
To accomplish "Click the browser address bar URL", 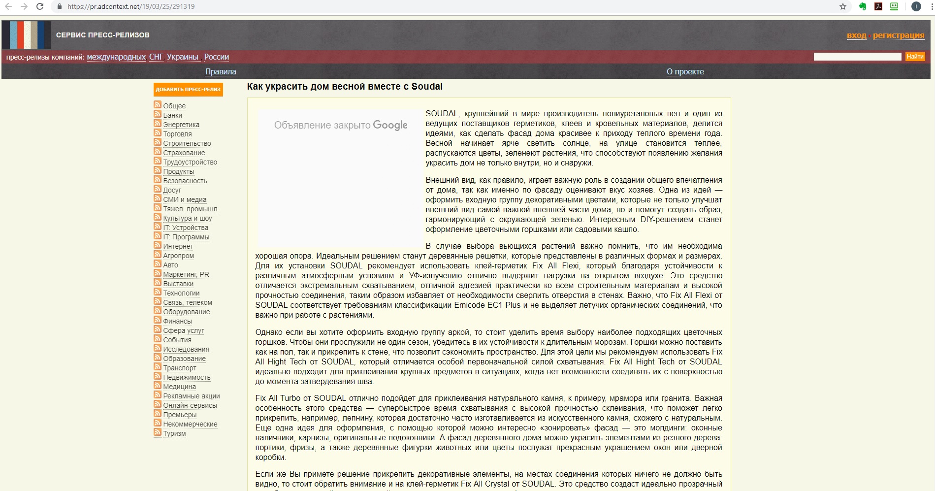I will (131, 6).
